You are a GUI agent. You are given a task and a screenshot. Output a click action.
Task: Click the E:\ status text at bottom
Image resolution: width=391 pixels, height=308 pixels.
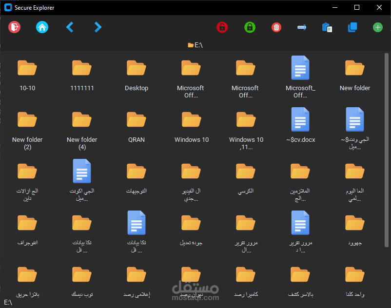[8, 303]
